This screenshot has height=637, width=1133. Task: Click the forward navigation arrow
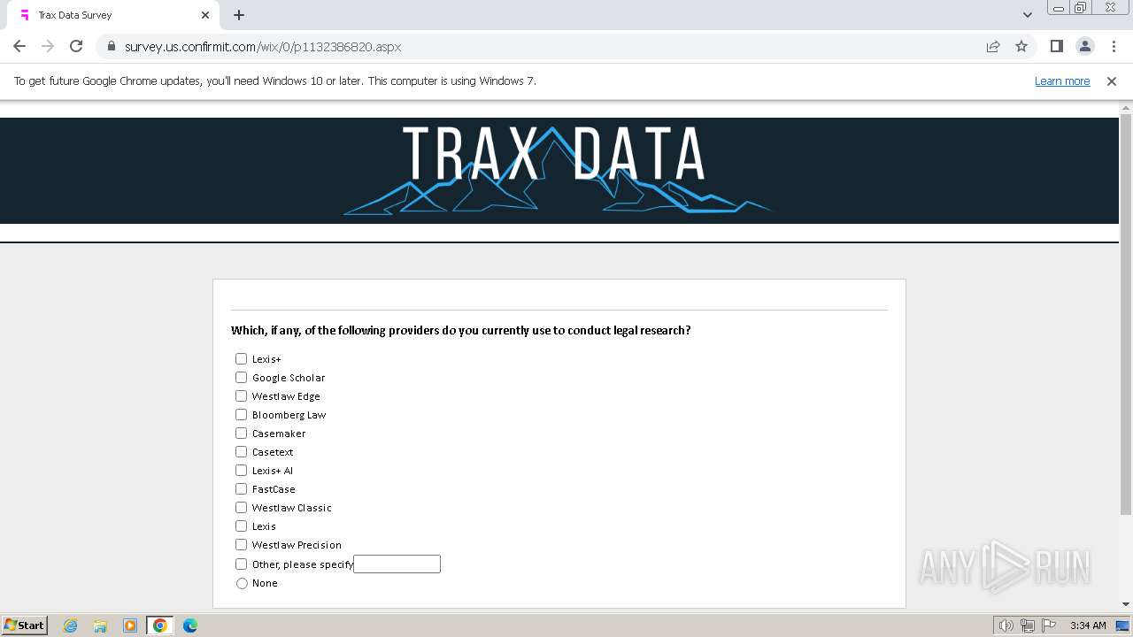(x=48, y=46)
